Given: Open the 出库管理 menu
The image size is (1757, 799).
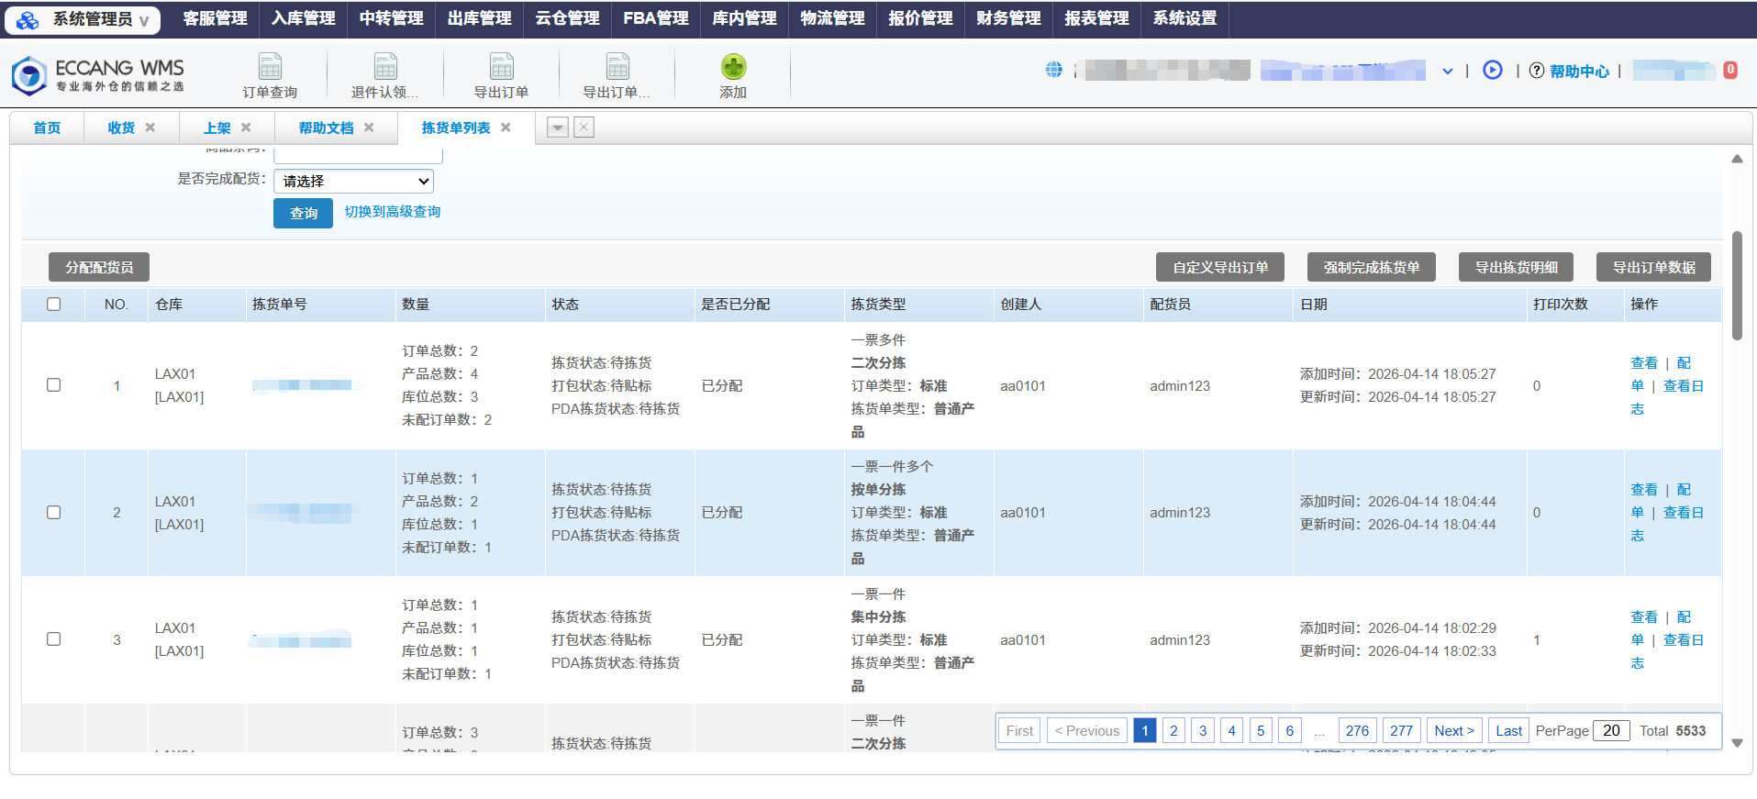Looking at the screenshot, I should click(479, 18).
